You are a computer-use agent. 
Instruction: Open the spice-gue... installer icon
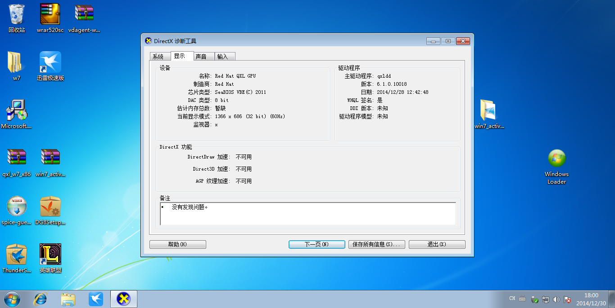click(x=17, y=210)
